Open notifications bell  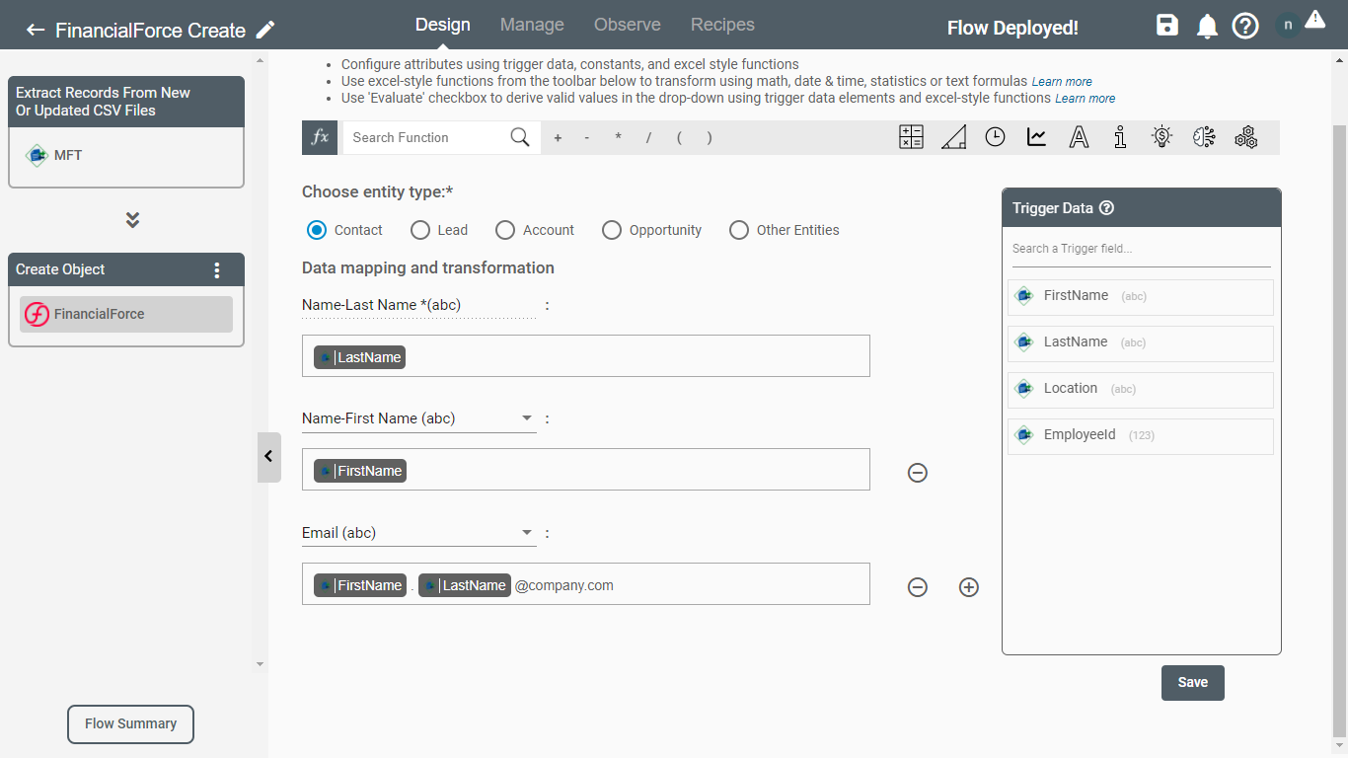(x=1207, y=27)
